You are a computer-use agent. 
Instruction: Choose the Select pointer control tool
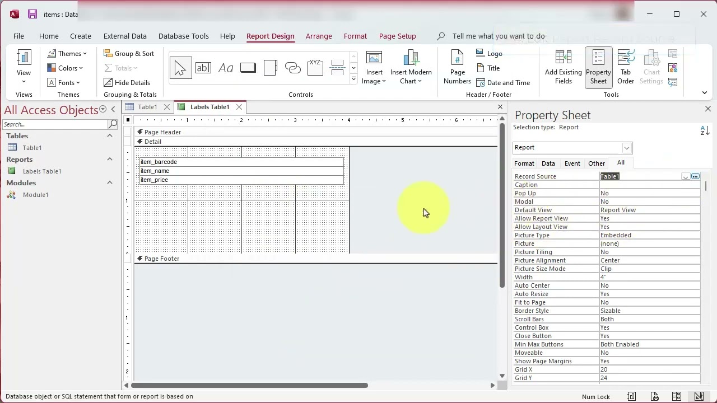(180, 68)
